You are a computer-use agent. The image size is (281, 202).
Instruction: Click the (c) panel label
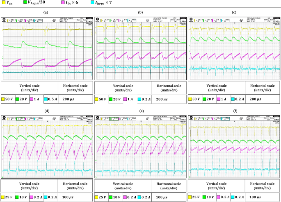(234, 12)
